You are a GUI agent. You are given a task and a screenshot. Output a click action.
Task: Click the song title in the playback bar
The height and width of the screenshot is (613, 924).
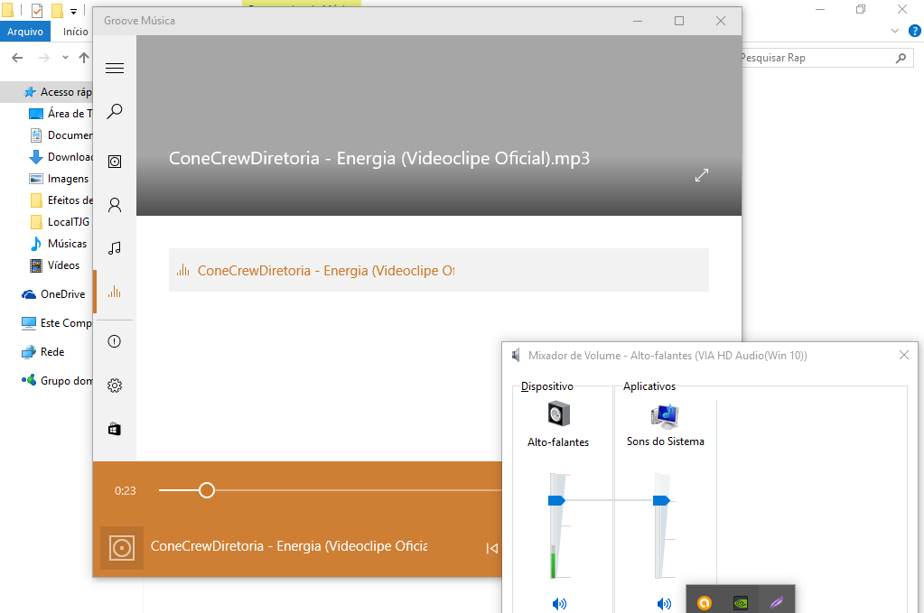289,546
